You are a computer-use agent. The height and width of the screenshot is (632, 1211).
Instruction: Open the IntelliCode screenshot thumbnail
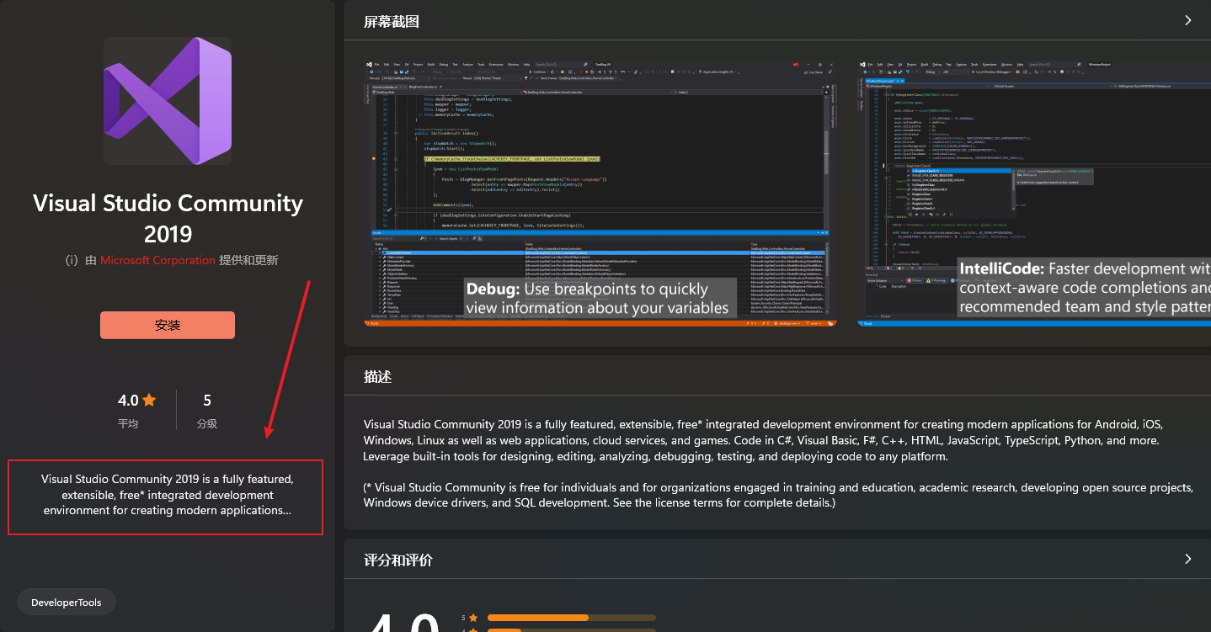(x=1034, y=193)
